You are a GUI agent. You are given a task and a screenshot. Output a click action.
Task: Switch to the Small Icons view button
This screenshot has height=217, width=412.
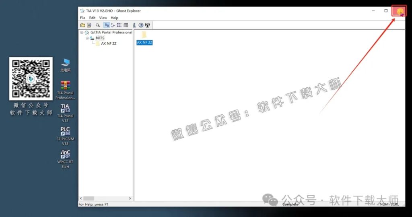pos(113,25)
